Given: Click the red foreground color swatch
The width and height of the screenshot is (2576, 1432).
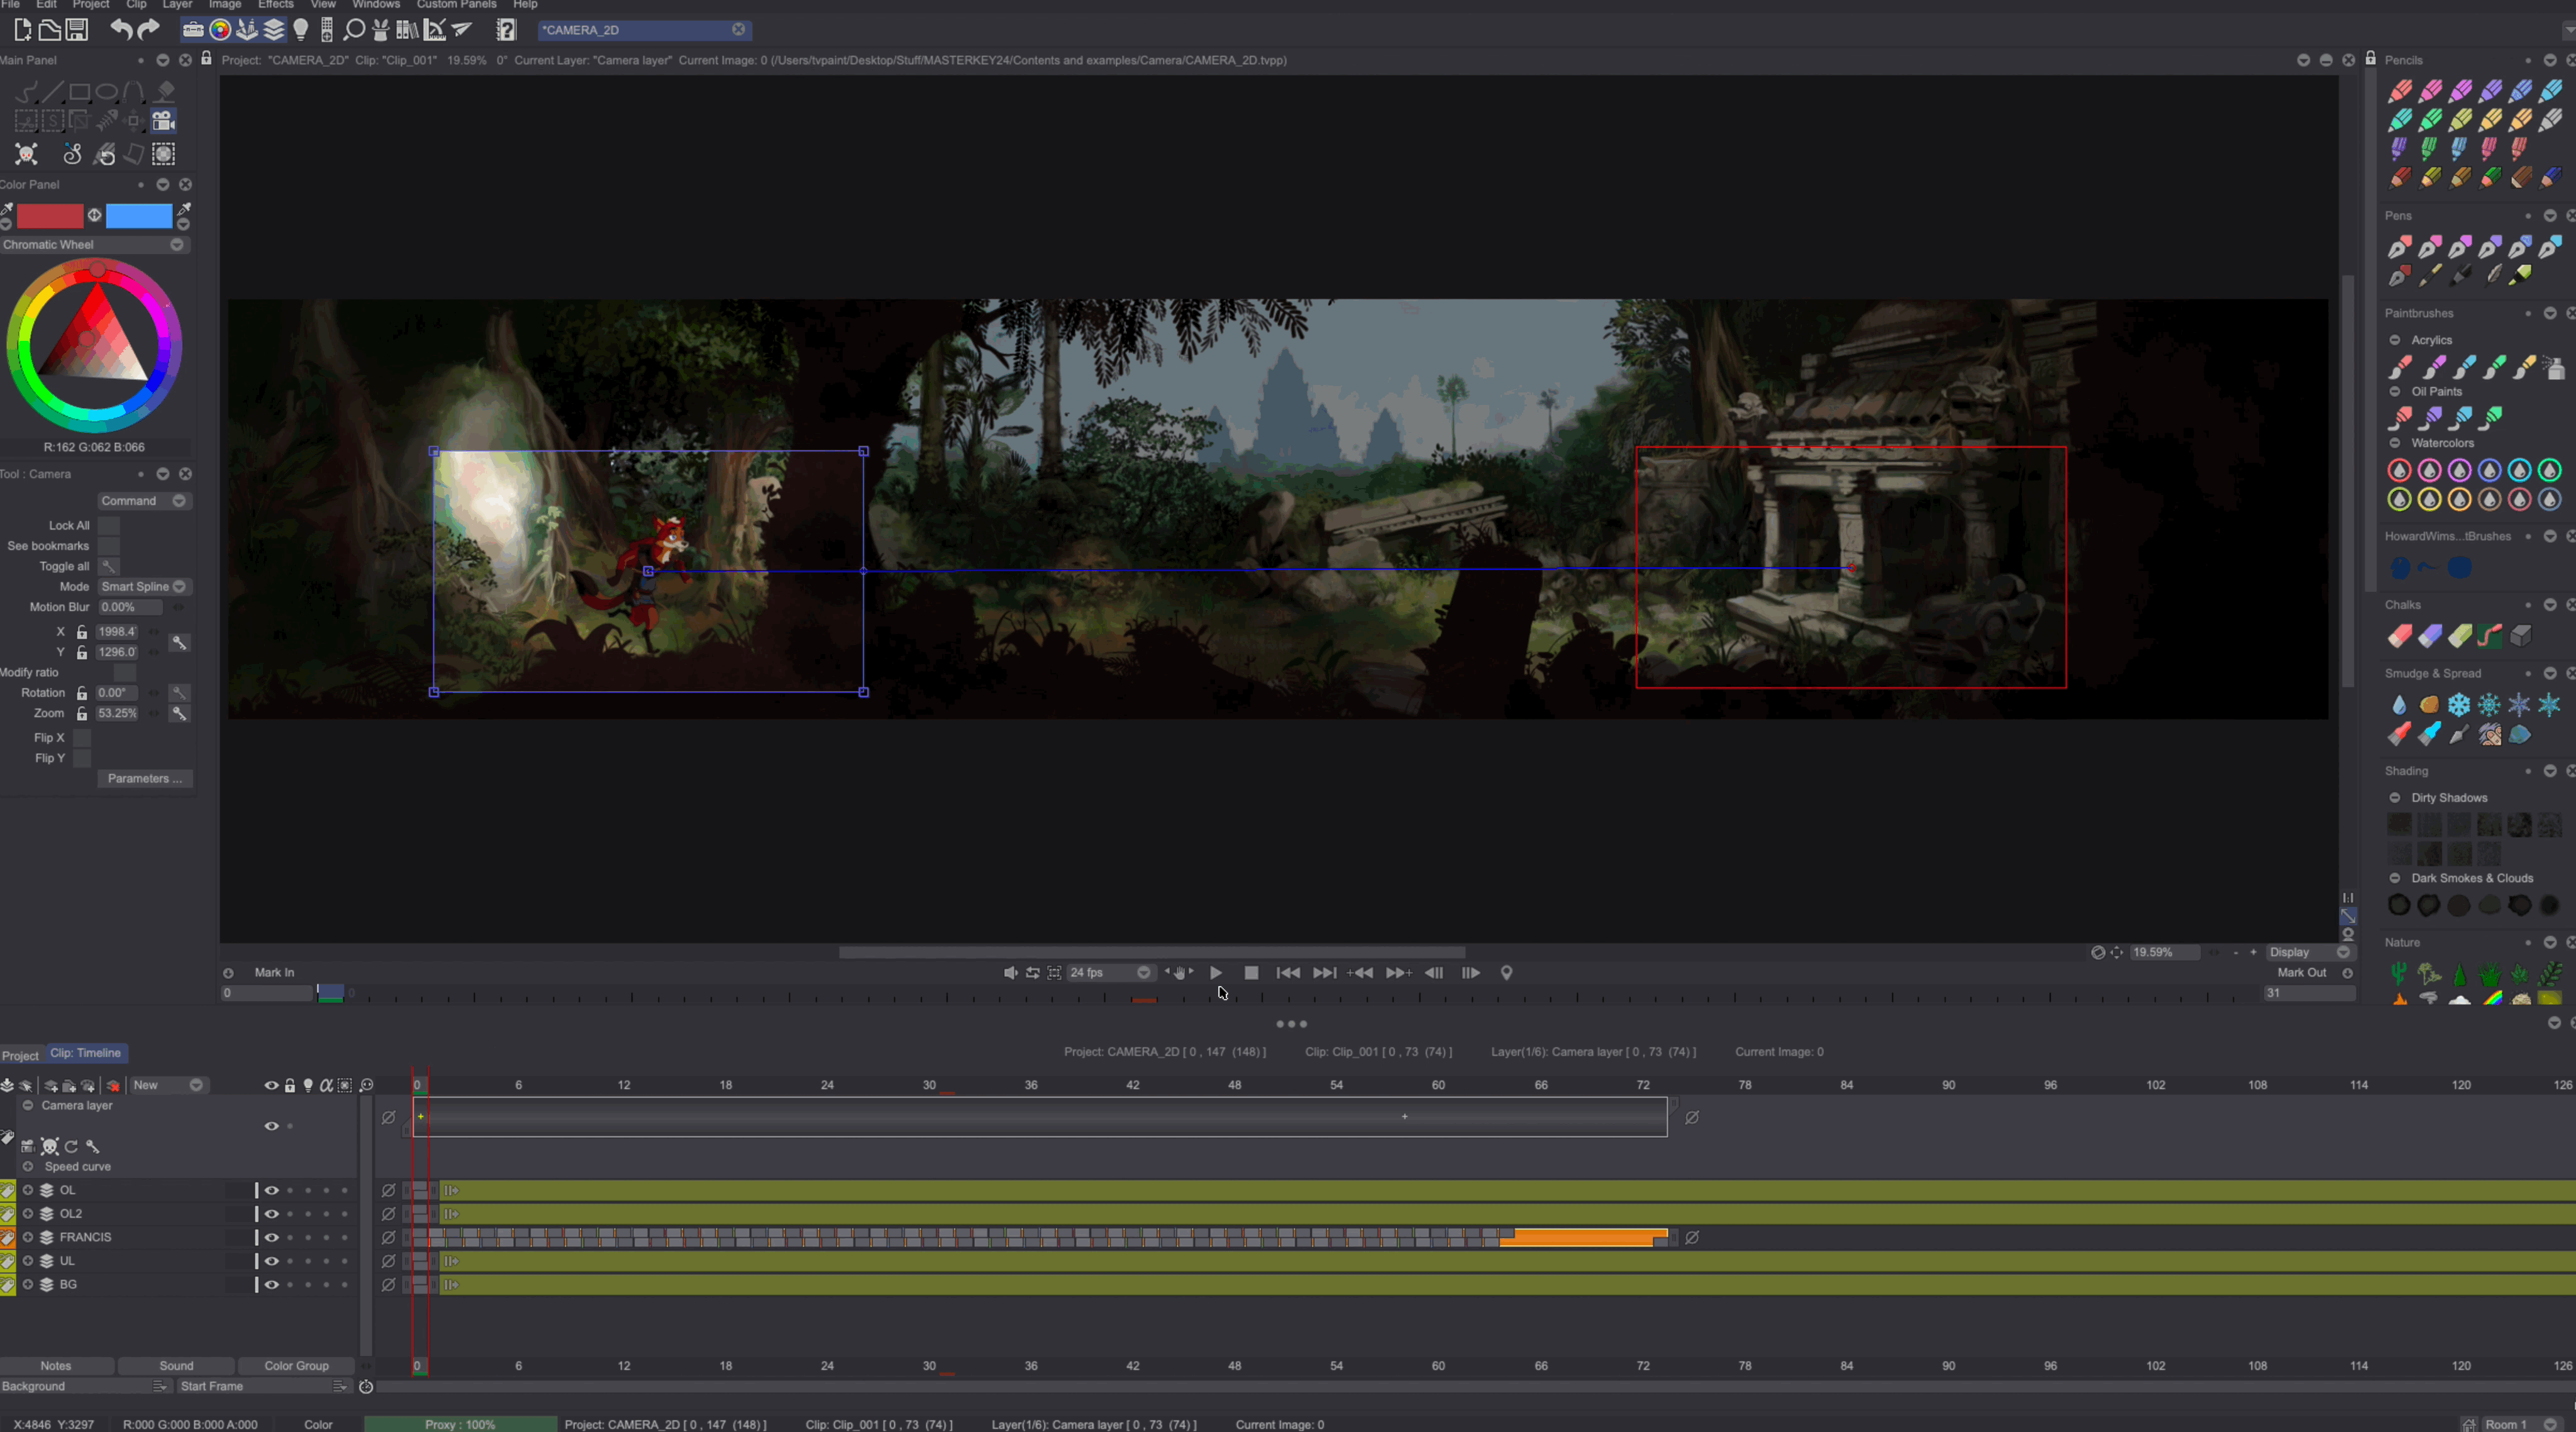Looking at the screenshot, I should [51, 216].
